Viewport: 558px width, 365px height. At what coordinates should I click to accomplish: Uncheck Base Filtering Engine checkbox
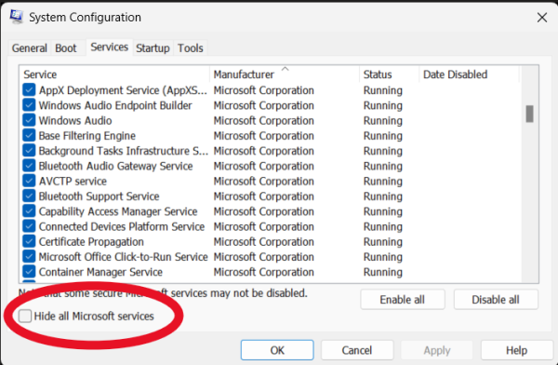[x=29, y=135]
